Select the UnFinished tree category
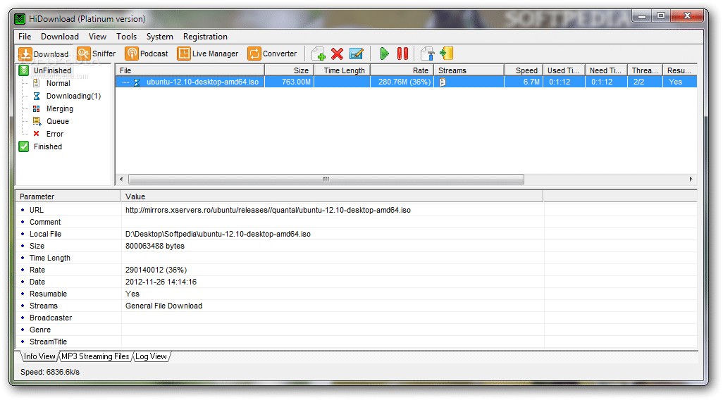Viewport: 723px width, 400px height. [x=52, y=70]
